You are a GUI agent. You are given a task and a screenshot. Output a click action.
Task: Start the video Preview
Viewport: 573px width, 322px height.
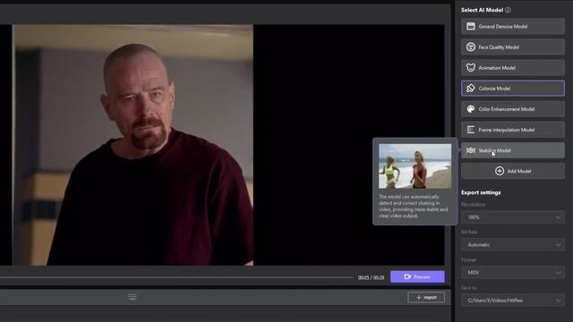[417, 276]
